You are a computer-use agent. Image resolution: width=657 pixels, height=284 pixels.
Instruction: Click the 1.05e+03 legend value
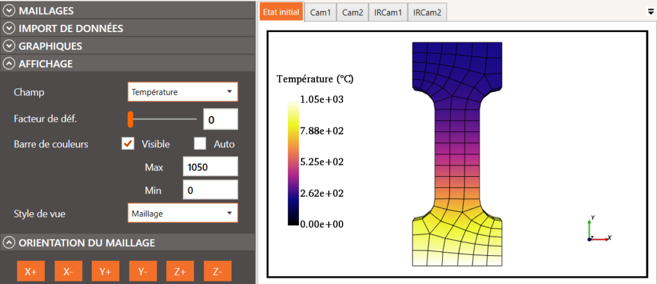[322, 100]
